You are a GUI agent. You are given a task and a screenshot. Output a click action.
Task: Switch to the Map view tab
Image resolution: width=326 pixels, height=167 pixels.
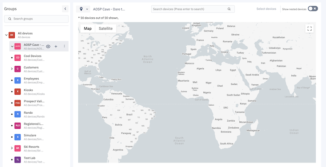tap(88, 28)
